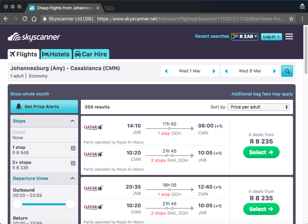308x224 pixels.
Task: Click the incognito icon in title bar
Action: point(302,7)
